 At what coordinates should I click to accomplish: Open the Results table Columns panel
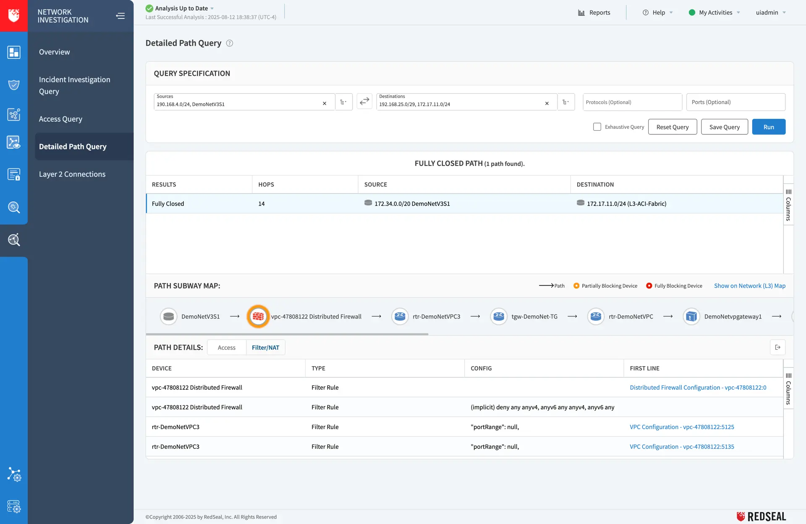[788, 204]
